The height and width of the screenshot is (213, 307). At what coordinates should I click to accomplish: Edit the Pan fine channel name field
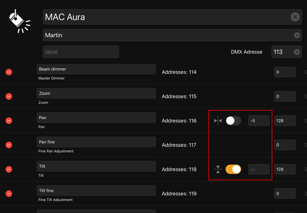[96, 142]
